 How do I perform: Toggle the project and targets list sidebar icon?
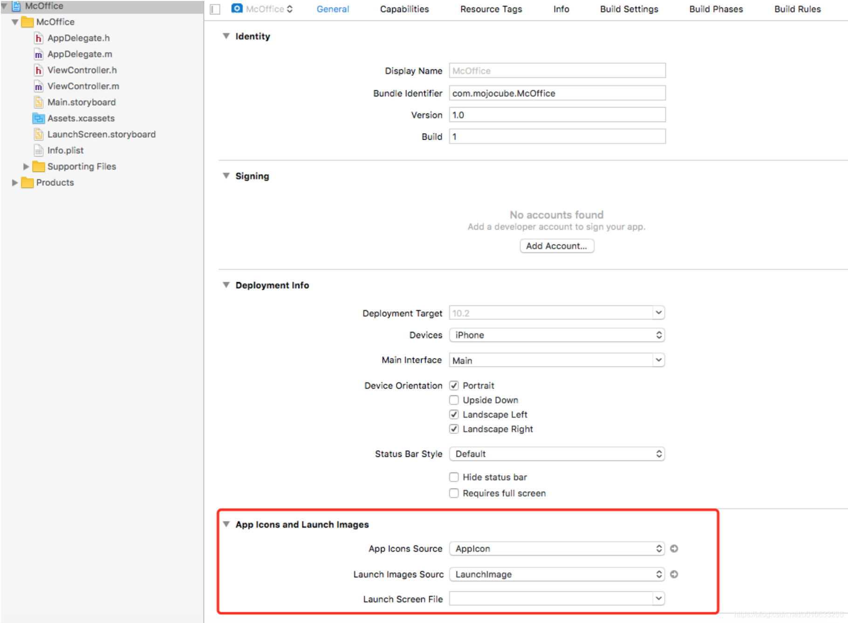pyautogui.click(x=215, y=9)
